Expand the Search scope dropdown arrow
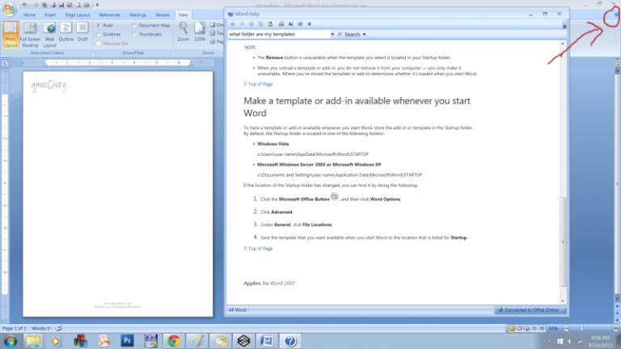The image size is (621, 349). (x=365, y=35)
